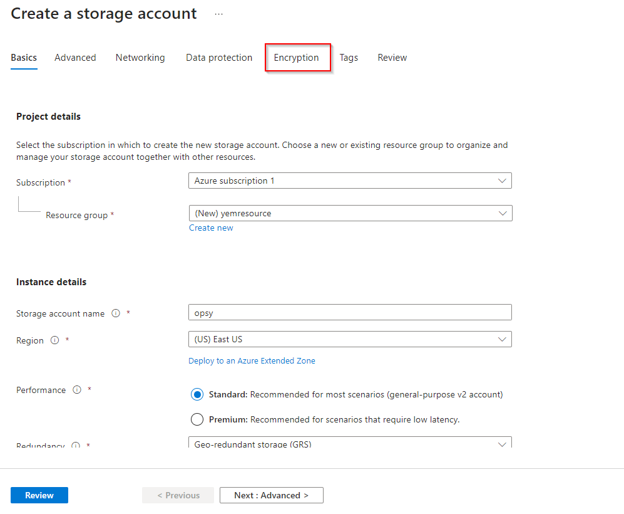Click the Redundancy info icon

point(76,446)
